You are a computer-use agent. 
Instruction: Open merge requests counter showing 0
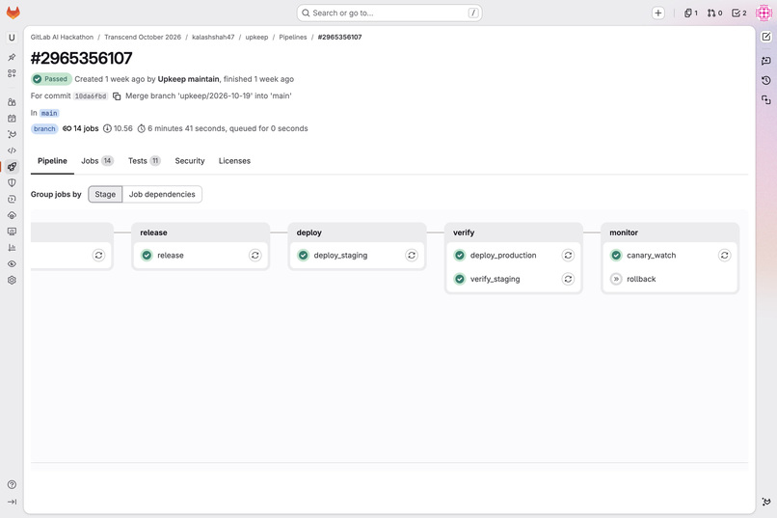714,13
